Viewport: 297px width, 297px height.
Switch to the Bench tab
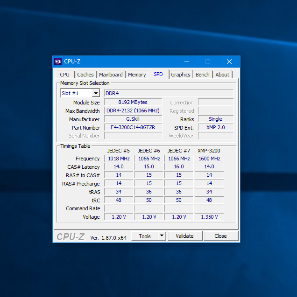coord(203,75)
